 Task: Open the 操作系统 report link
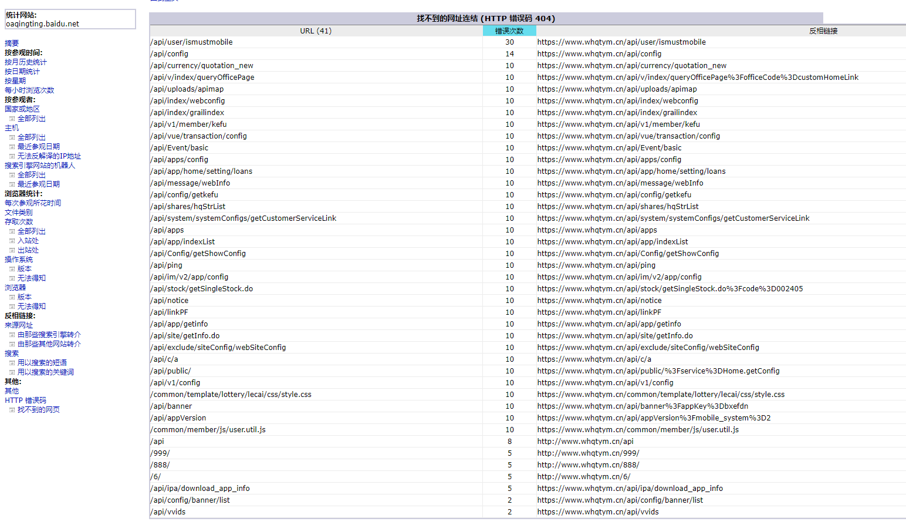19,260
